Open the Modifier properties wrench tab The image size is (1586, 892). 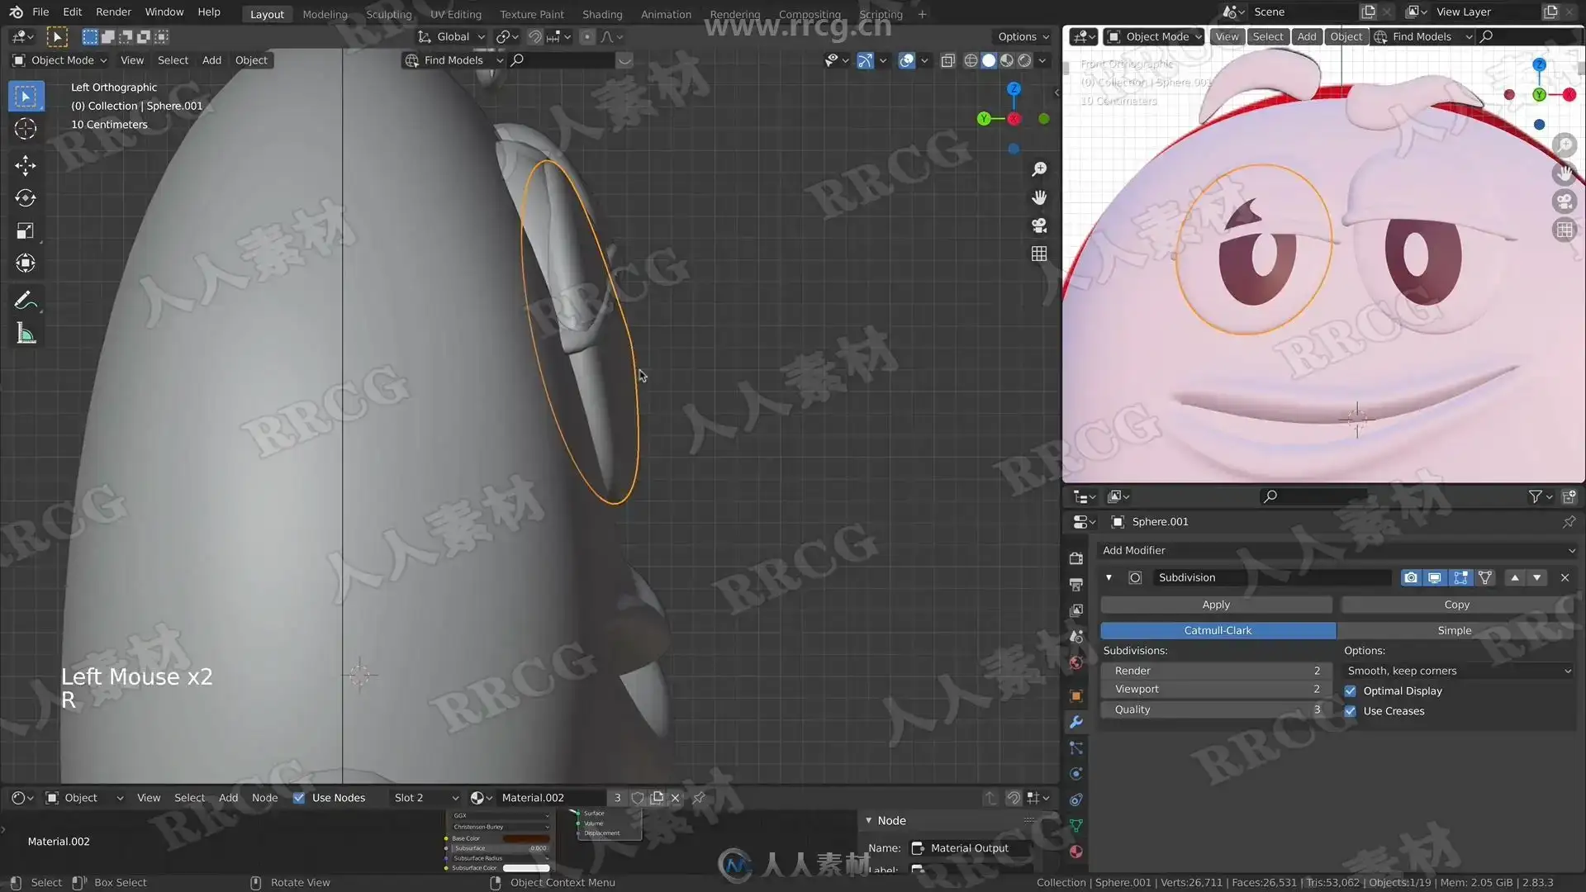point(1076,722)
